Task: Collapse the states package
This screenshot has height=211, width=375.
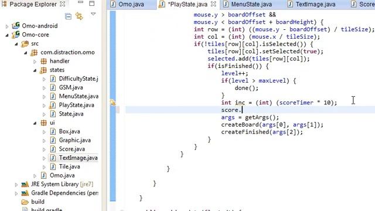Action: (x=35, y=70)
